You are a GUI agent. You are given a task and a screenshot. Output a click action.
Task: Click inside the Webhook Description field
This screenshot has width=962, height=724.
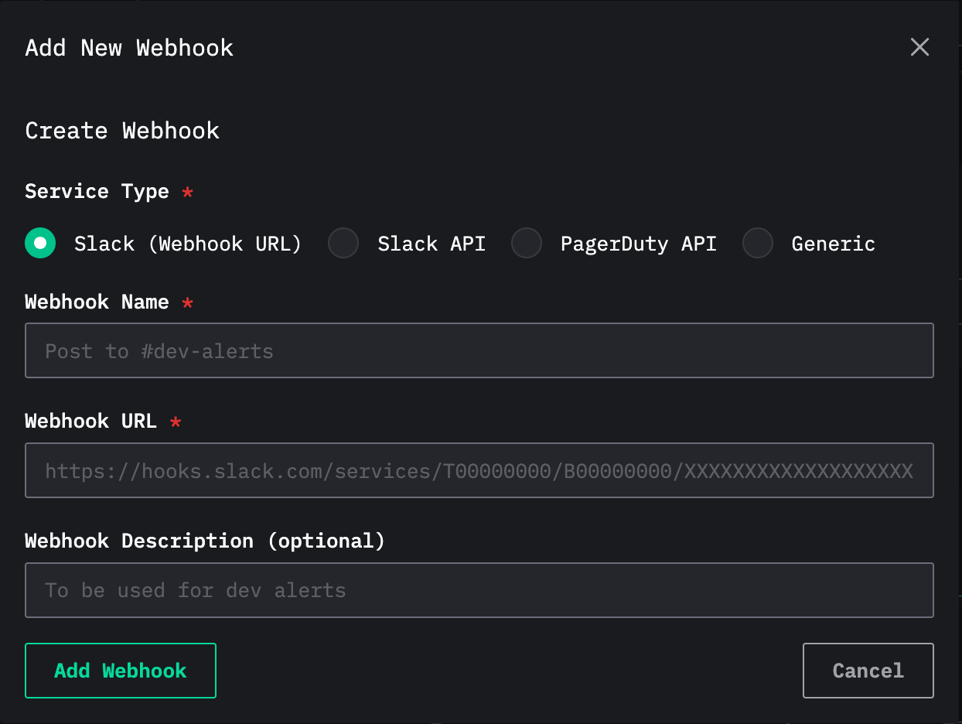coord(479,590)
